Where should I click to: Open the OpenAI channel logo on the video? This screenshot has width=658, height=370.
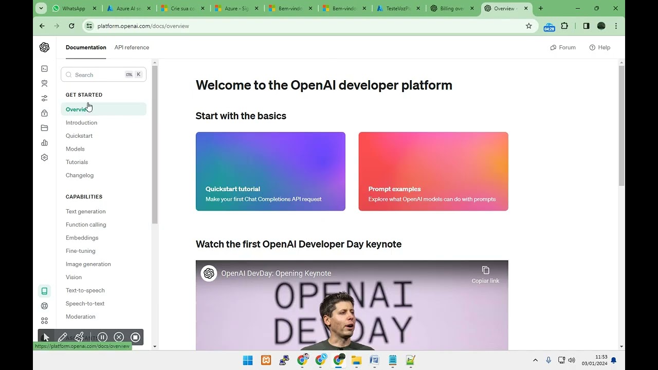pos(209,273)
